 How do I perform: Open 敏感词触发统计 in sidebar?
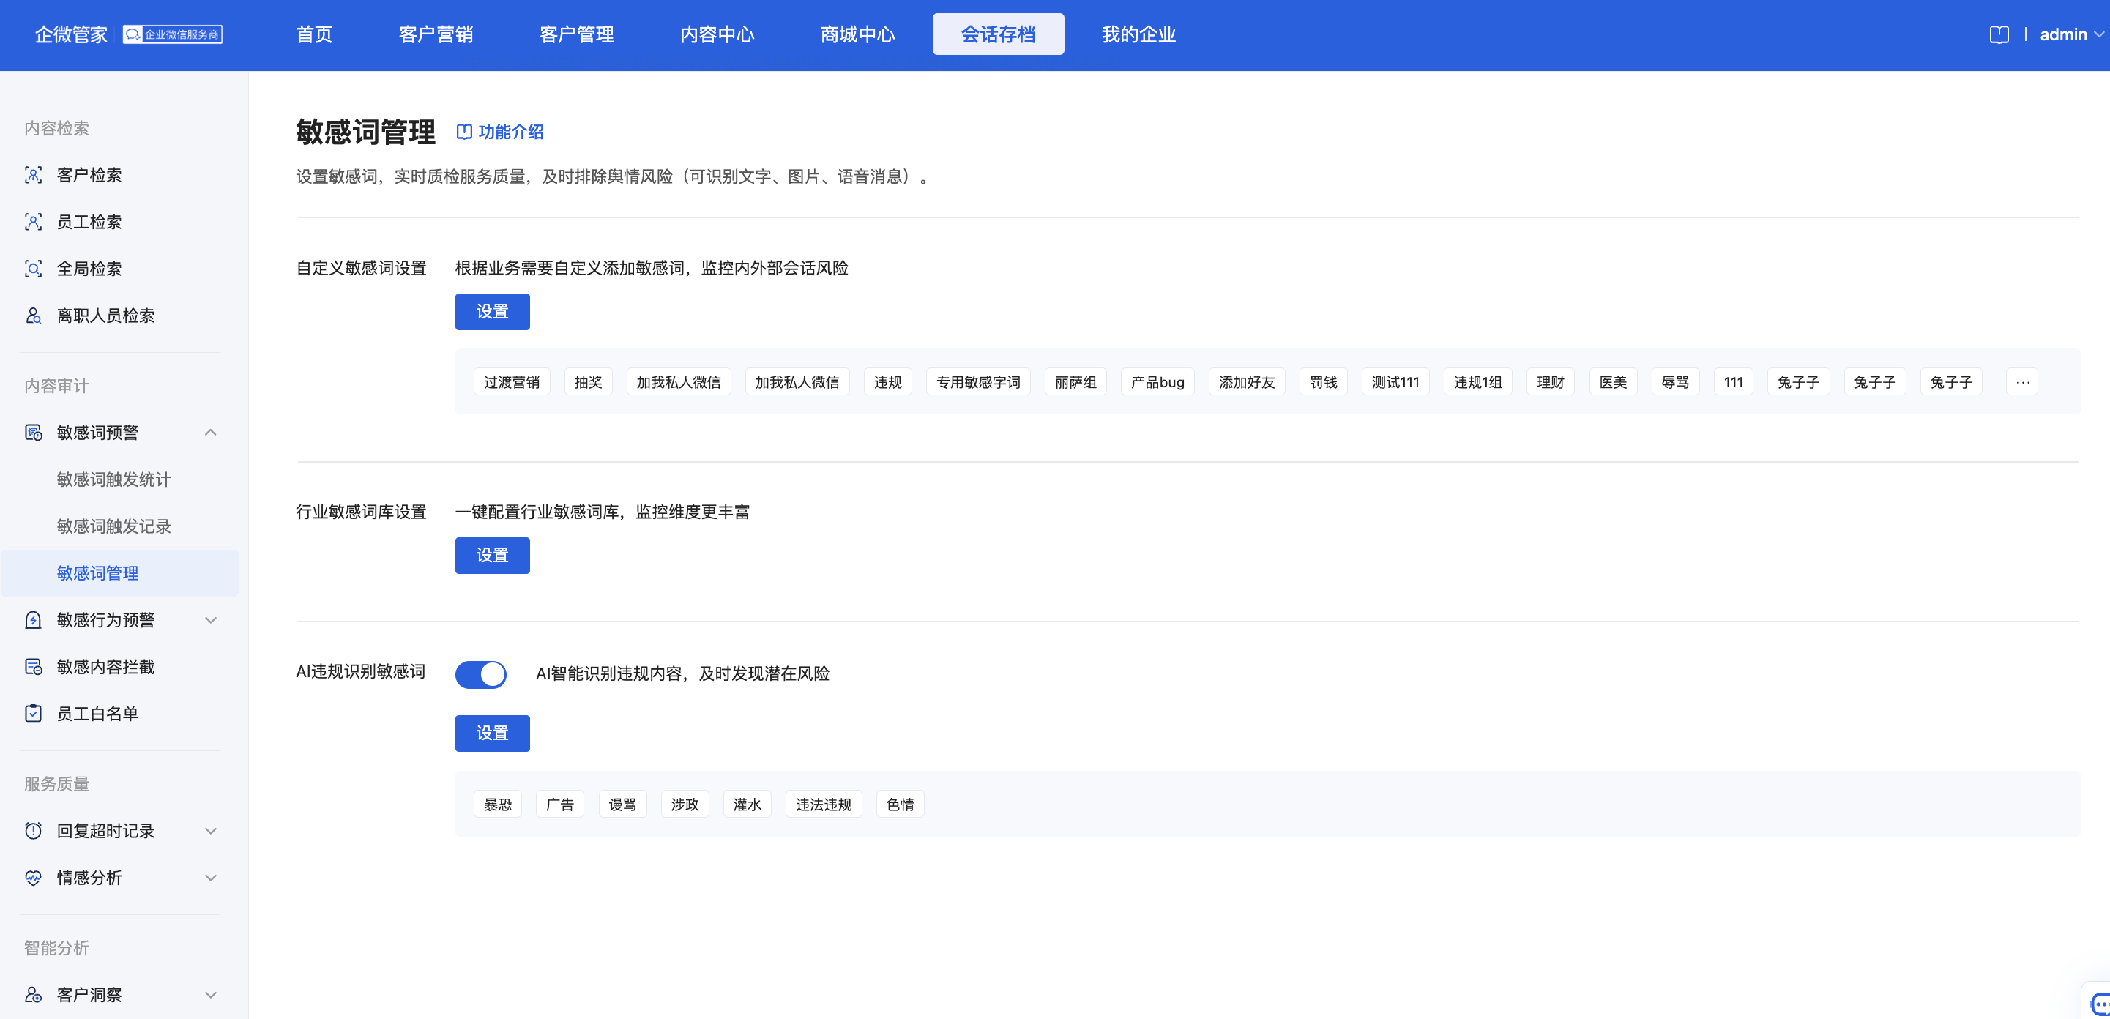pos(114,479)
